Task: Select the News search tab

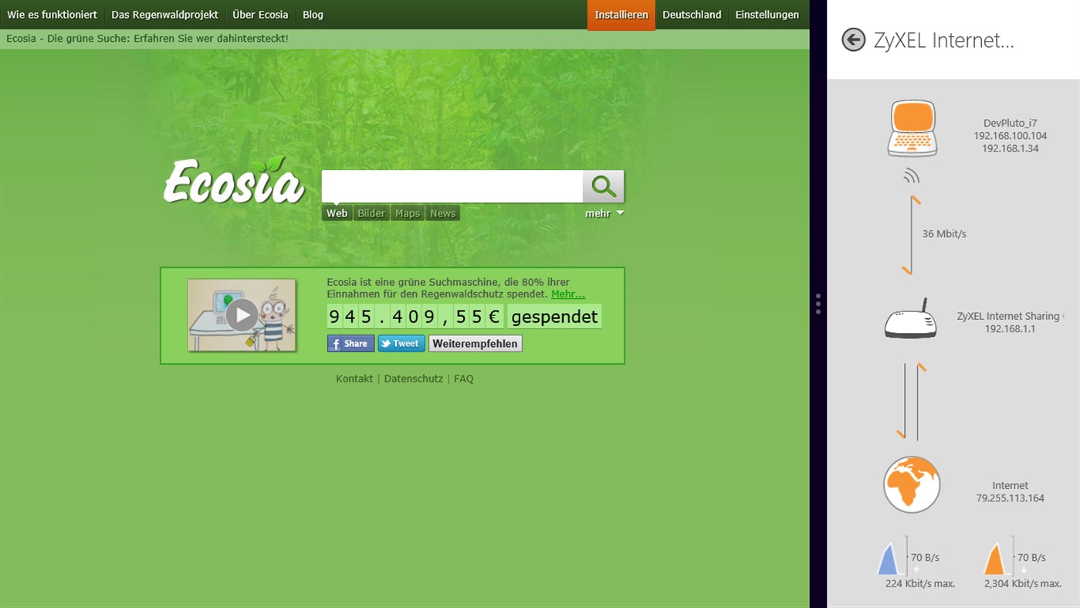Action: point(442,213)
